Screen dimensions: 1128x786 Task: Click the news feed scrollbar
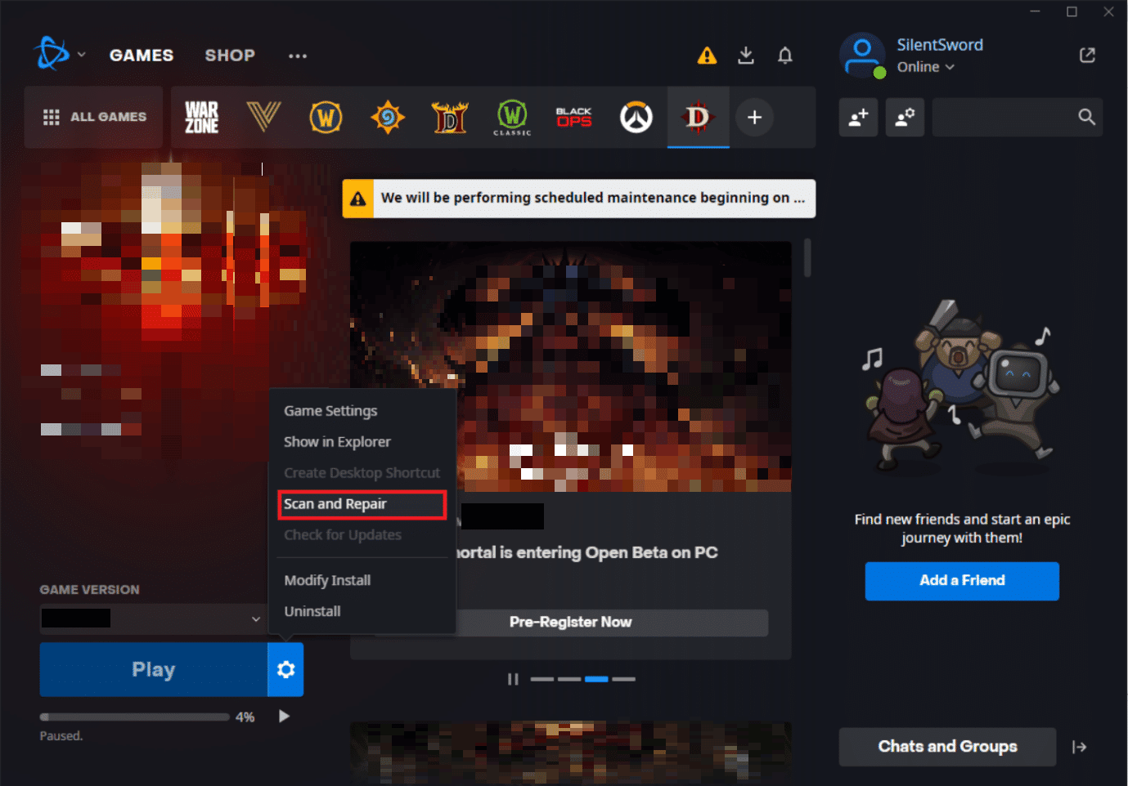coord(807,258)
